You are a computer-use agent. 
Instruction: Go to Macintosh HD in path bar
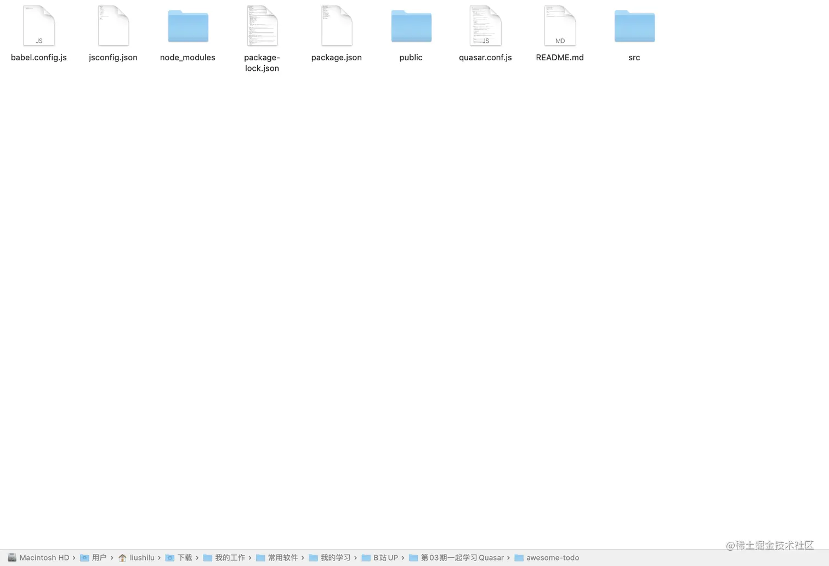(38, 558)
